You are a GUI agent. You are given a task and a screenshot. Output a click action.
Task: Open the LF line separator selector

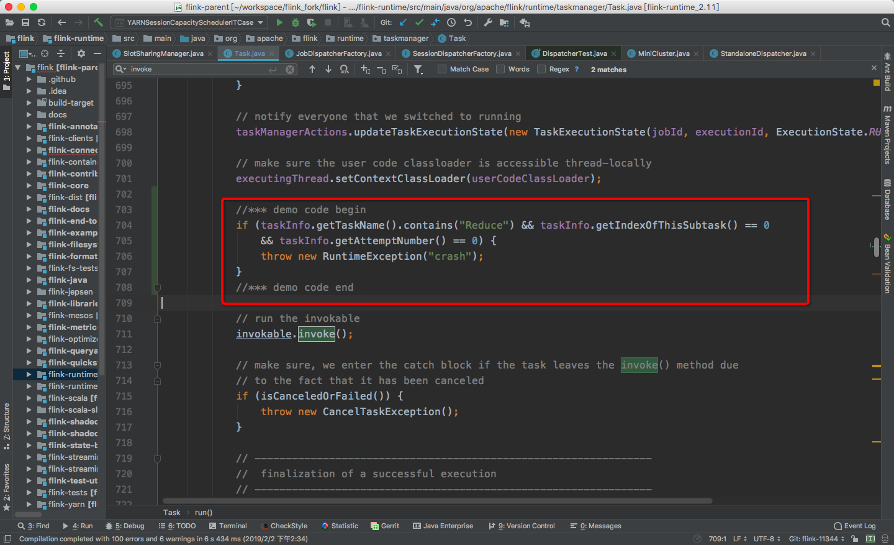tap(740, 539)
